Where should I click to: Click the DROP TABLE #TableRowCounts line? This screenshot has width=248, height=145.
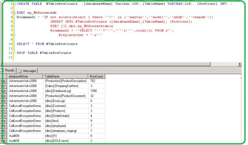click(x=44, y=52)
